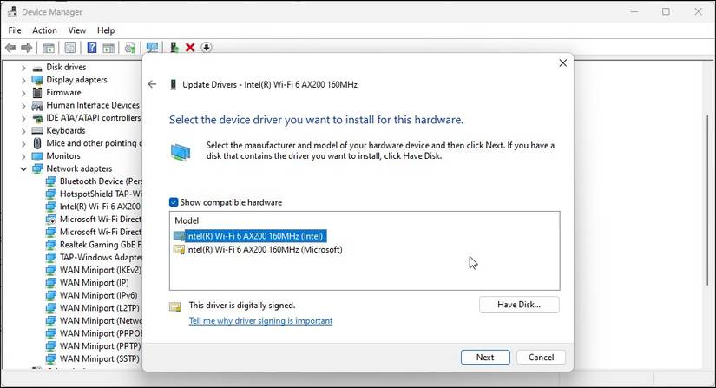Click the black down-arrow disable device icon
Viewport: 716px width, 388px height.
coord(207,48)
